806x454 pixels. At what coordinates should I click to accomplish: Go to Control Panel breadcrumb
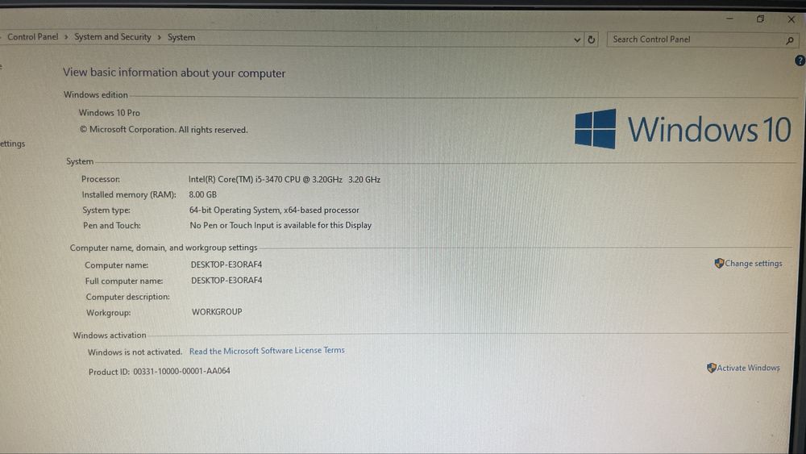33,37
